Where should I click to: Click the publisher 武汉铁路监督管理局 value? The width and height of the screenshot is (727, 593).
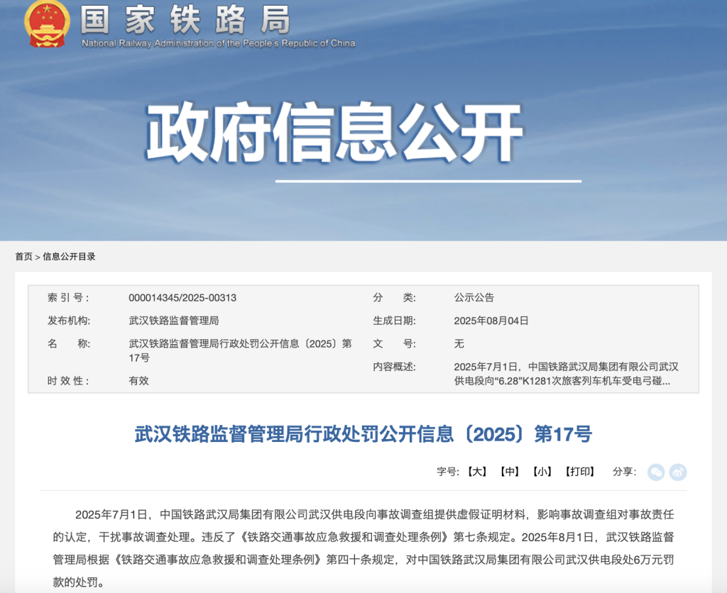coord(173,321)
